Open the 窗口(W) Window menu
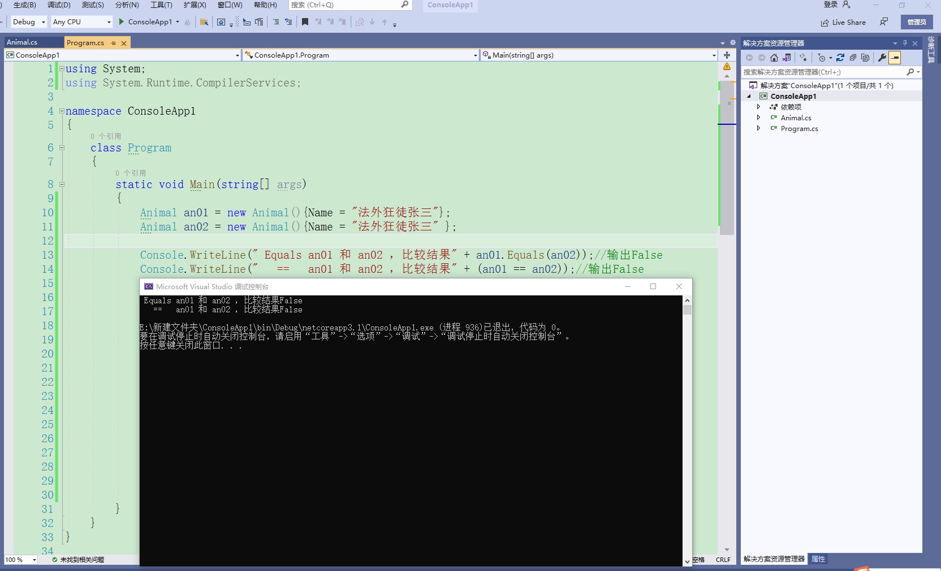The width and height of the screenshot is (941, 571). pyautogui.click(x=230, y=5)
